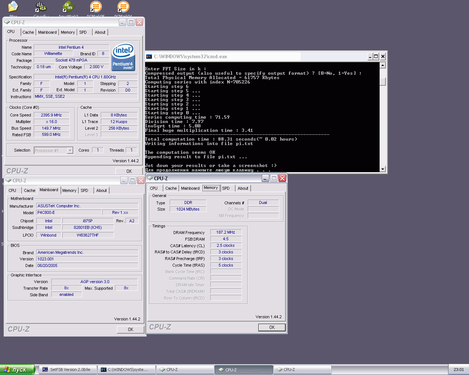469x375 pixels.
Task: Click the cmd.exe title bar icon
Action: [x=149, y=56]
